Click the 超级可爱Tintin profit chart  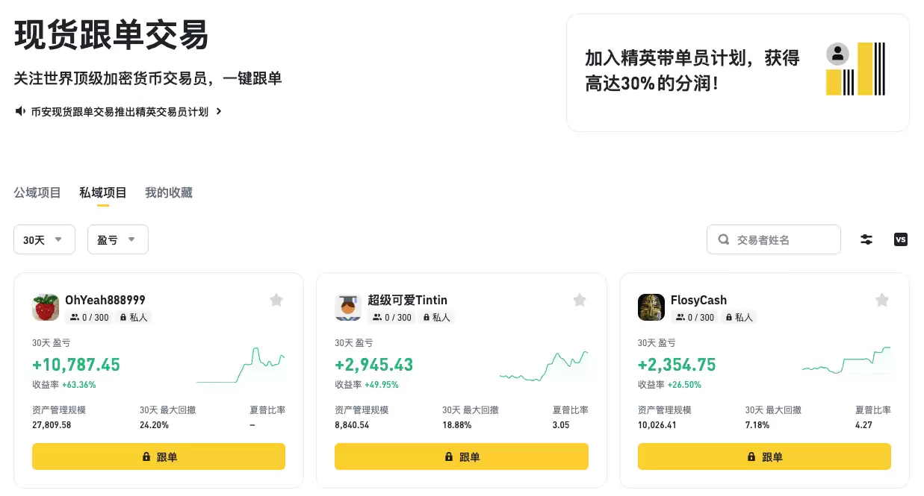pos(544,365)
